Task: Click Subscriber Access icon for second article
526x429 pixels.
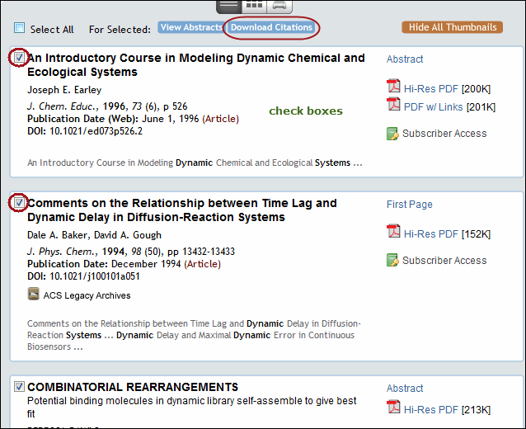Action: pos(392,260)
